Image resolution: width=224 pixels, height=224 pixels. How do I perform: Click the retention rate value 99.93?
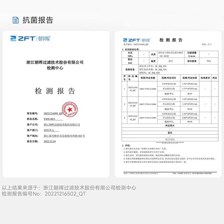tap(190, 122)
